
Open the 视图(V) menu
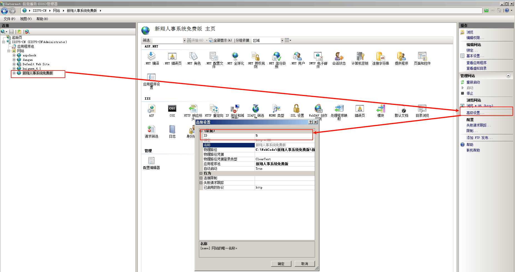tap(26, 19)
